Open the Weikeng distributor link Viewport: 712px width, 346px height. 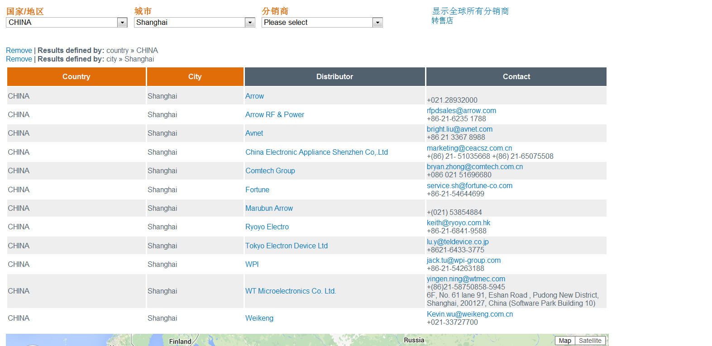[259, 318]
